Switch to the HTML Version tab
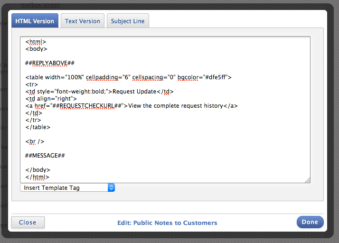This screenshot has width=339, height=243. click(35, 21)
